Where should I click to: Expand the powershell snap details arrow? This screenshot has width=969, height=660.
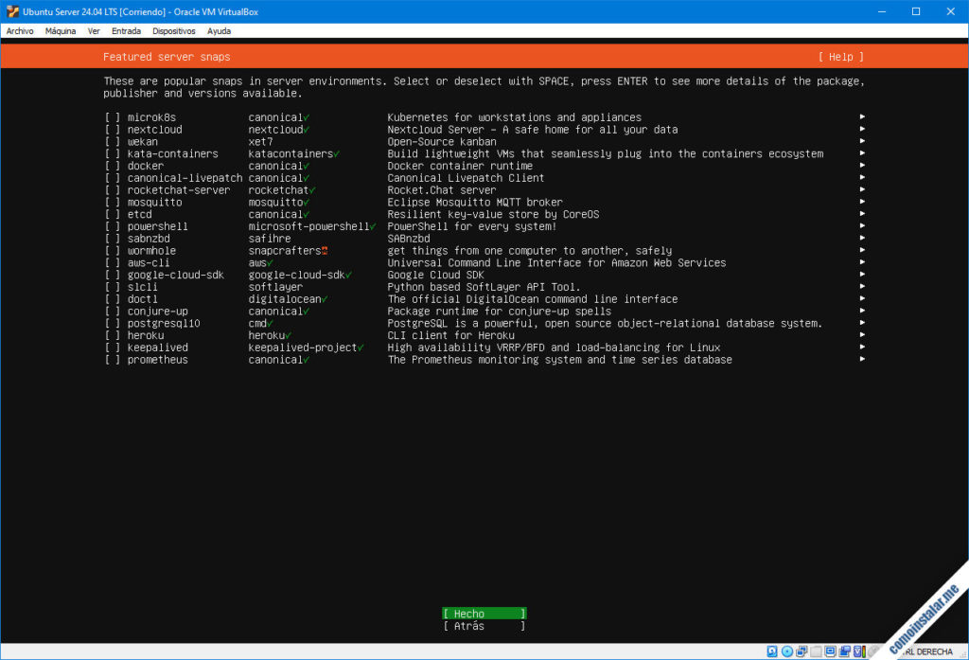coord(860,225)
